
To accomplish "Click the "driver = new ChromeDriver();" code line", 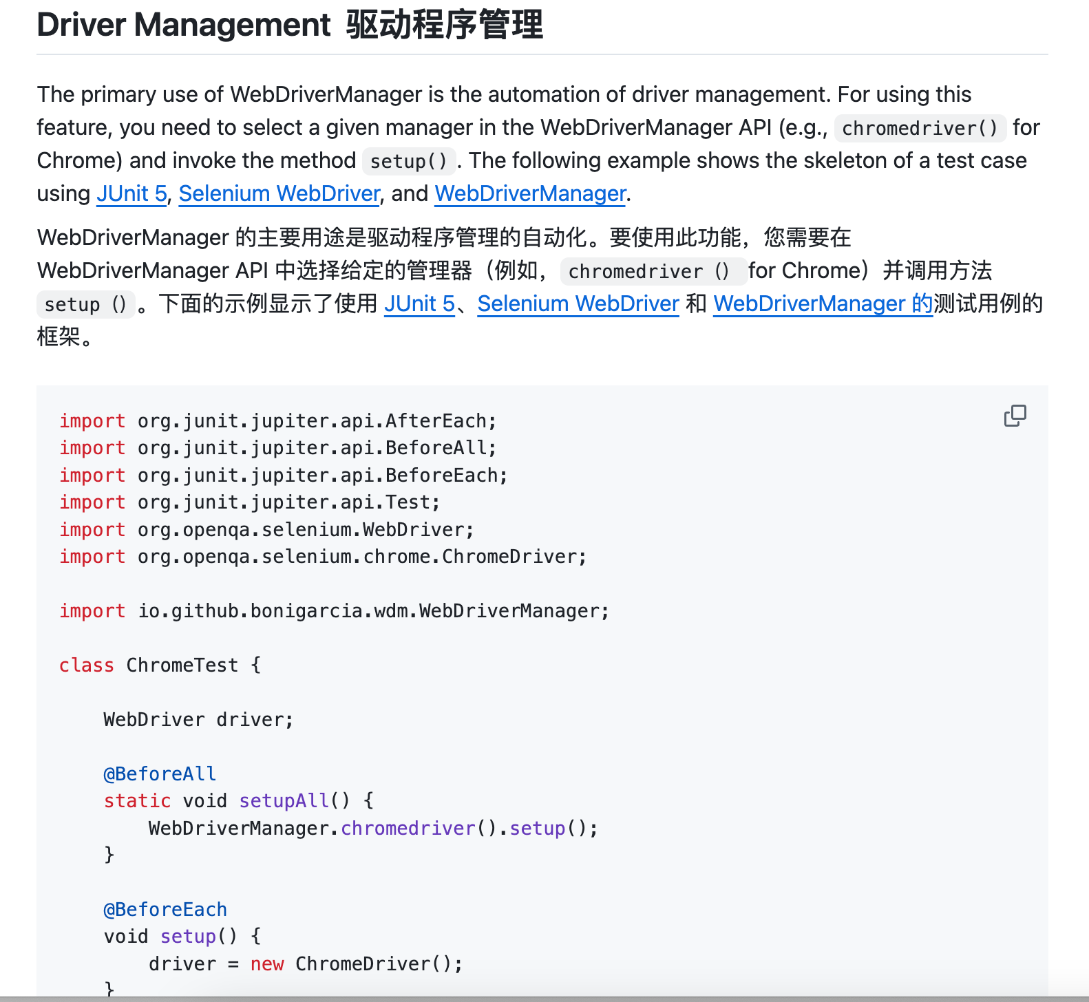I will (x=306, y=963).
